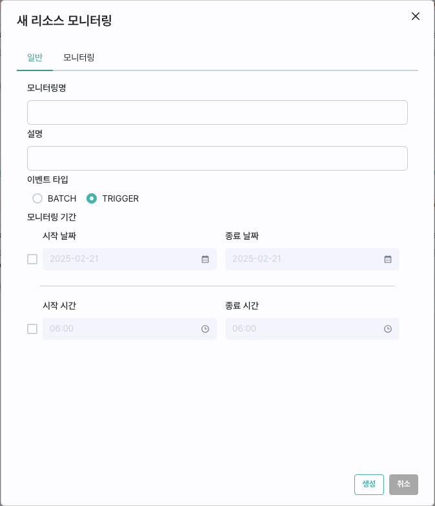Open calendar icon in 시작 날짜 field

point(205,259)
